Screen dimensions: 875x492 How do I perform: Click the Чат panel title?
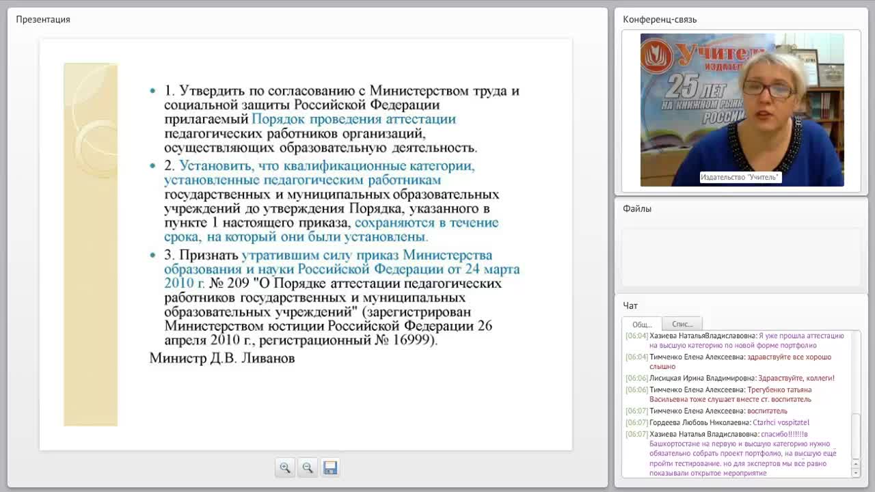(x=630, y=305)
